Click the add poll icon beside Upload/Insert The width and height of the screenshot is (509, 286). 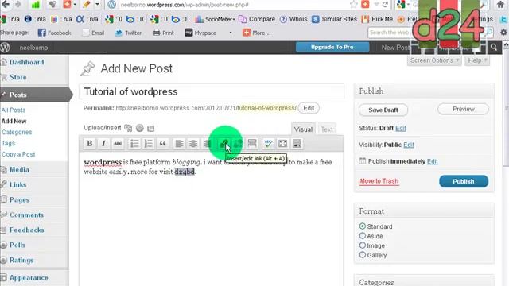tap(140, 128)
